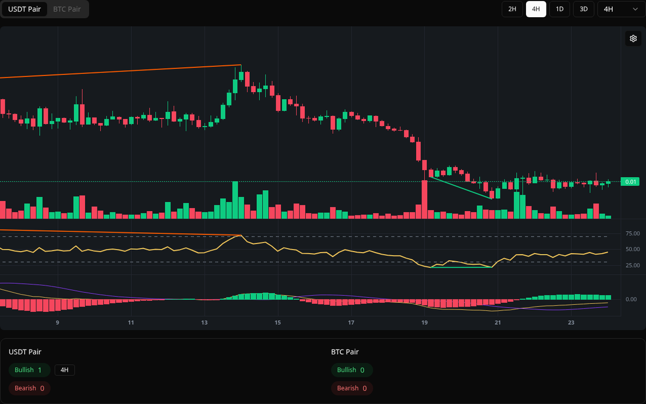Click the green 0.01 price label on the axis
The height and width of the screenshot is (404, 646).
click(630, 182)
